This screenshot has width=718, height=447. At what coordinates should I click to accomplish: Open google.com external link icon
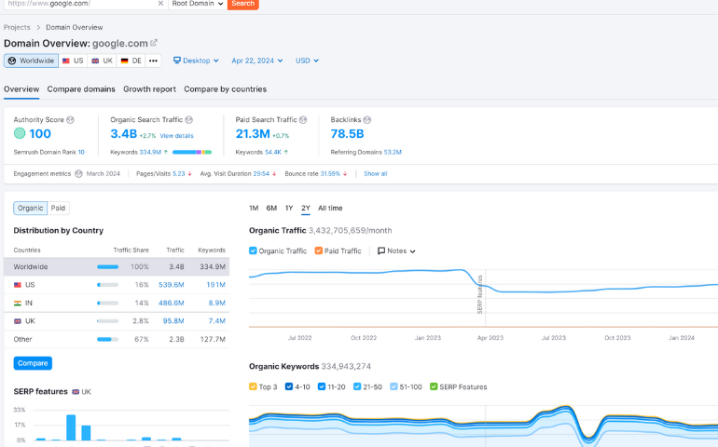pyautogui.click(x=154, y=43)
